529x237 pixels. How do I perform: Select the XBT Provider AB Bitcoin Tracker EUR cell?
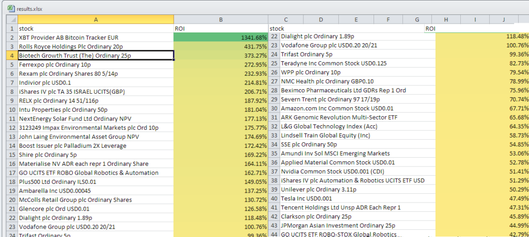coord(96,38)
